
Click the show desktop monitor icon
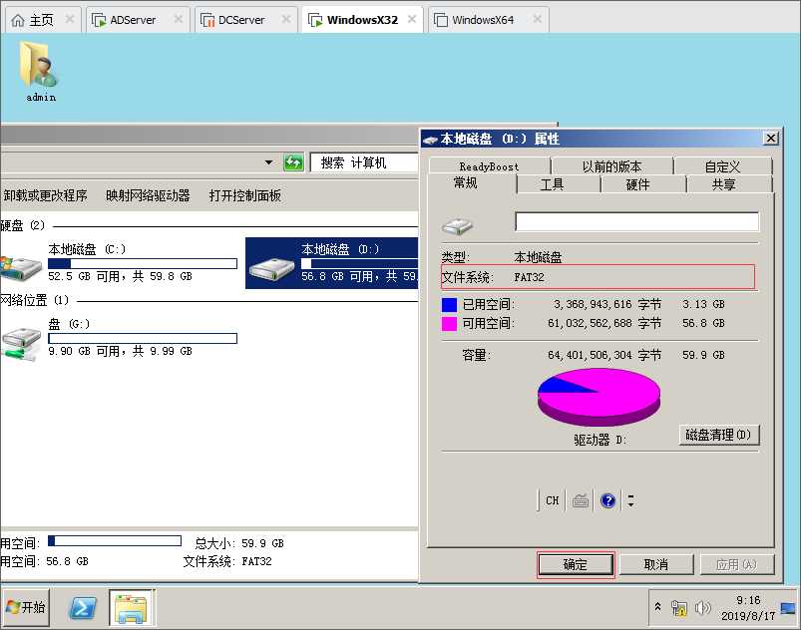click(788, 607)
